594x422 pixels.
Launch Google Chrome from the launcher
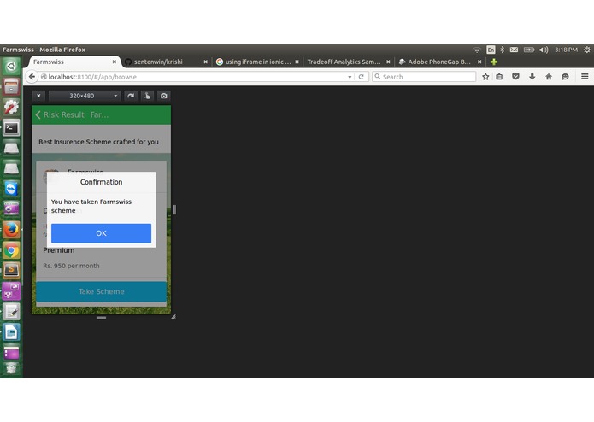(x=11, y=250)
